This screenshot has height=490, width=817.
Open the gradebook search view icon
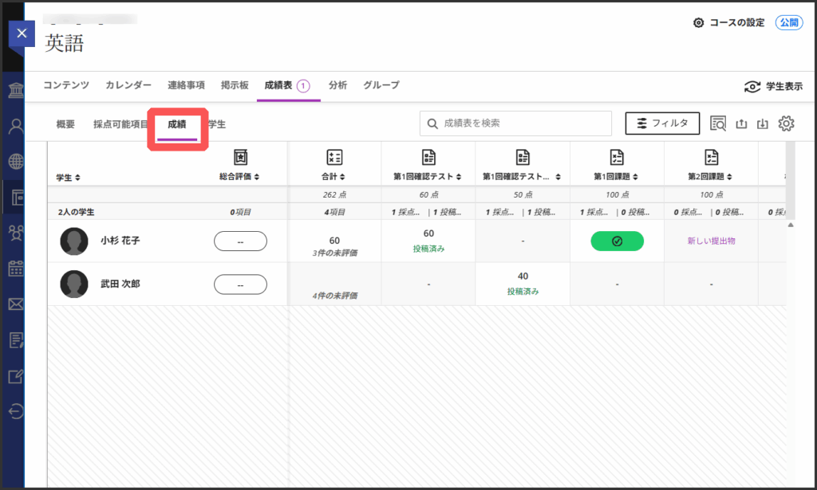pos(717,123)
